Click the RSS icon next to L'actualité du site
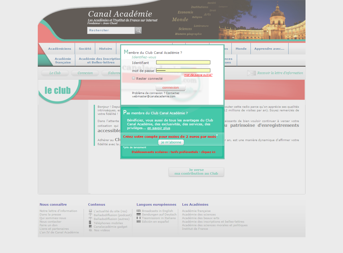Viewport: 343px width, 253px height. [x=90, y=211]
